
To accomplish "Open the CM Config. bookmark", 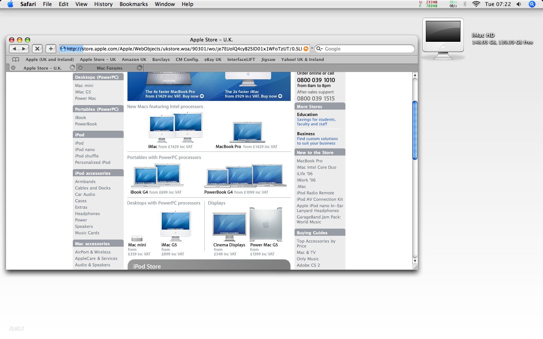I will (187, 60).
